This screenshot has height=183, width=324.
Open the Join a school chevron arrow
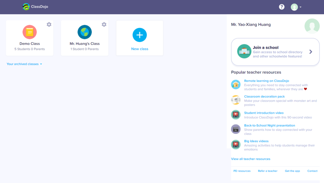(311, 52)
